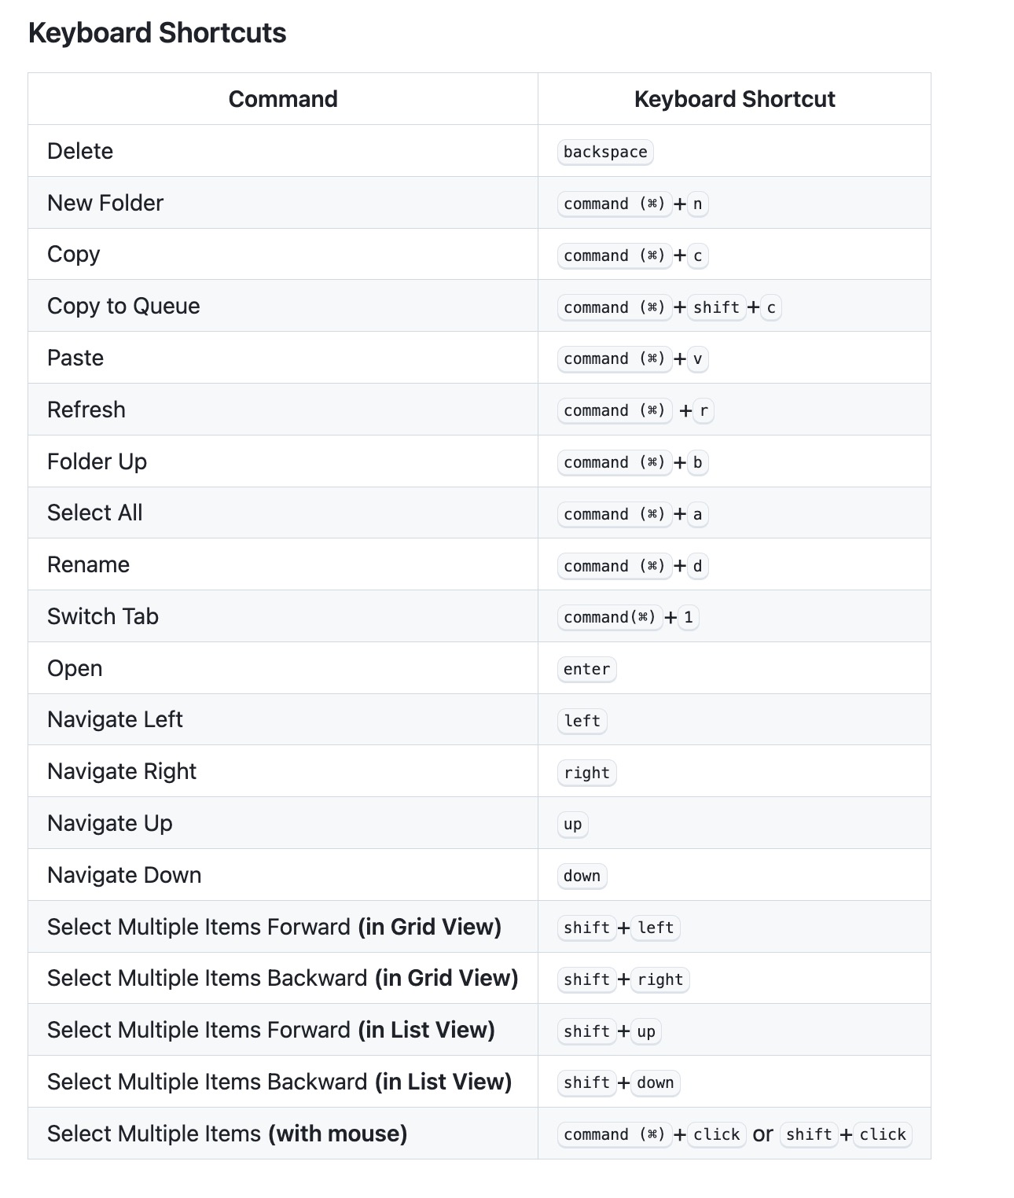Click the v key in the Paste row
The image size is (1014, 1198).
click(x=697, y=359)
